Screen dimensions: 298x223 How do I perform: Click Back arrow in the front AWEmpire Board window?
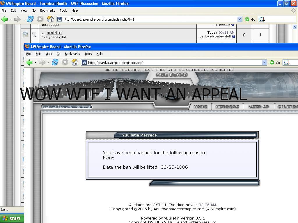click(29, 62)
